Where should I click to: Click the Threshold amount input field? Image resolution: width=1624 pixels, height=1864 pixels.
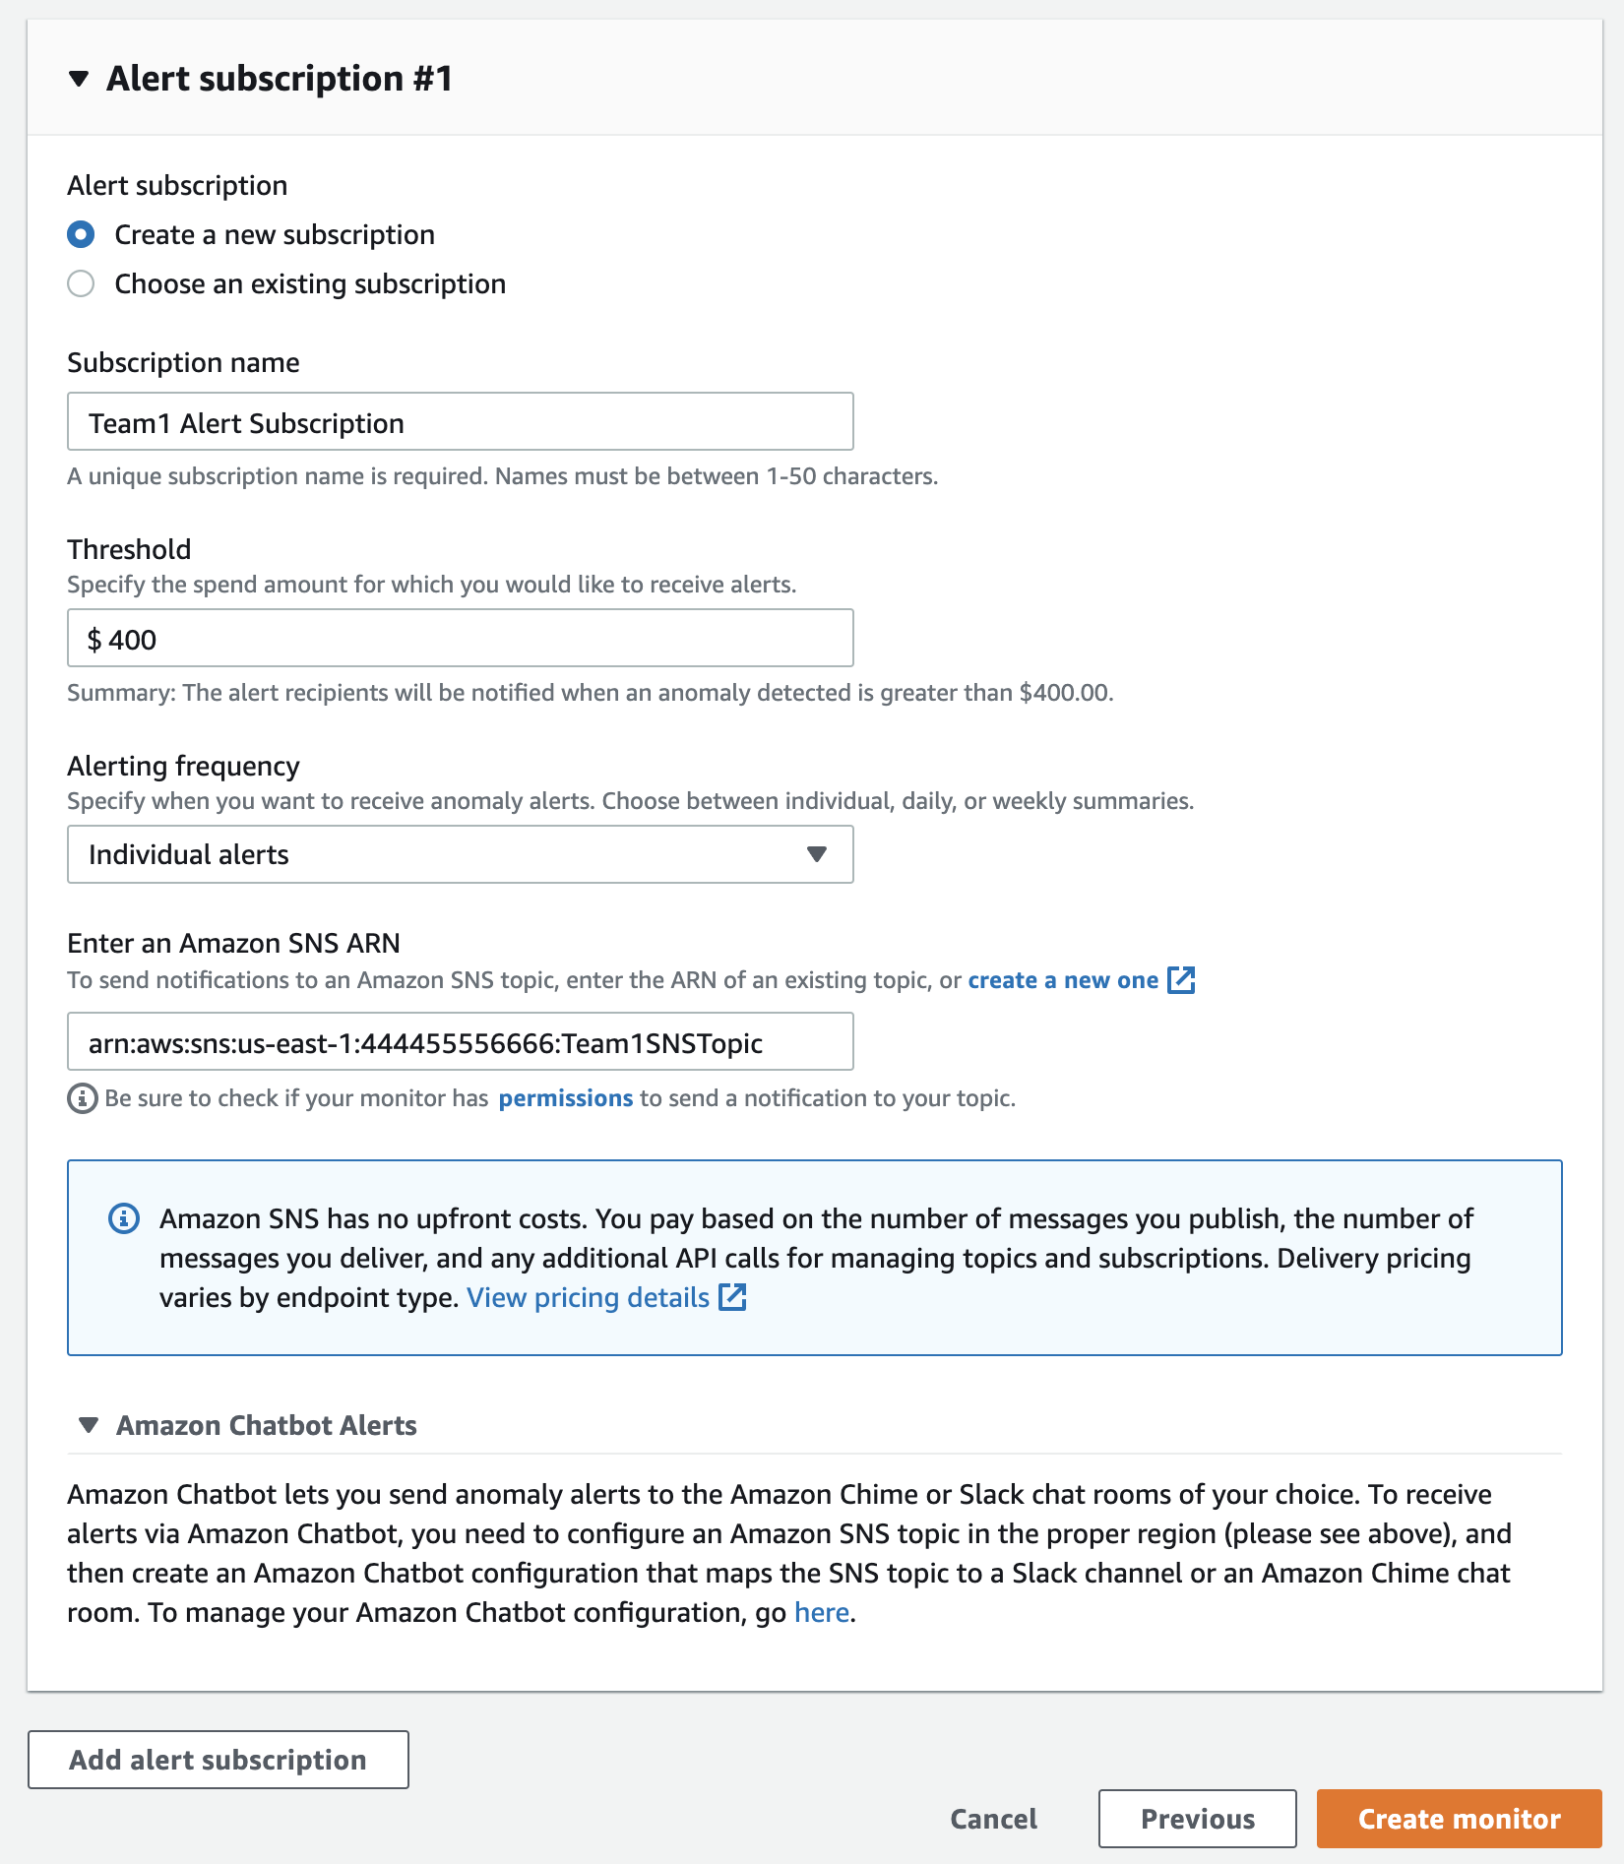(x=460, y=639)
